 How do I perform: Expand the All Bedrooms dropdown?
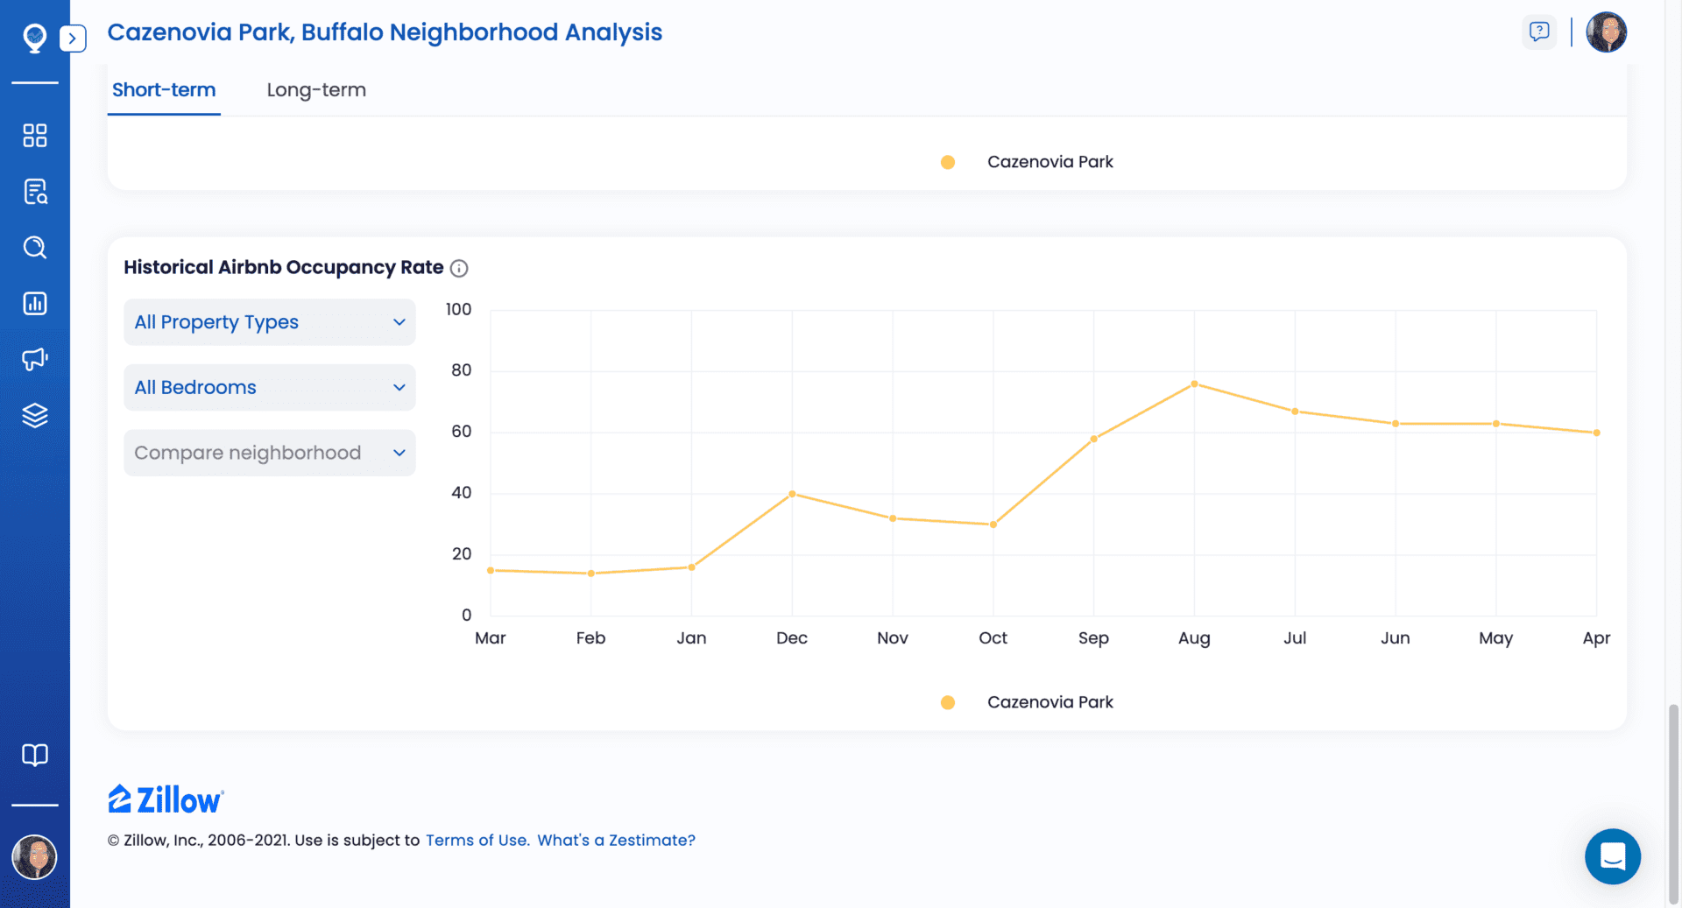tap(269, 387)
